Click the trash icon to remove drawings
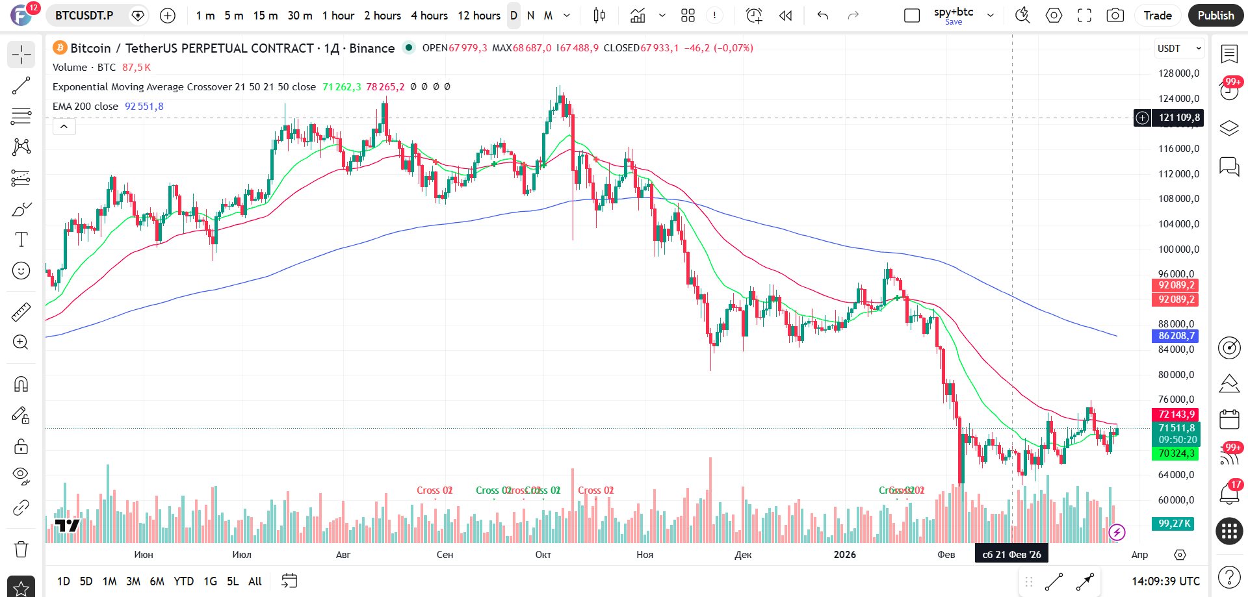The height and width of the screenshot is (597, 1248). (21, 550)
